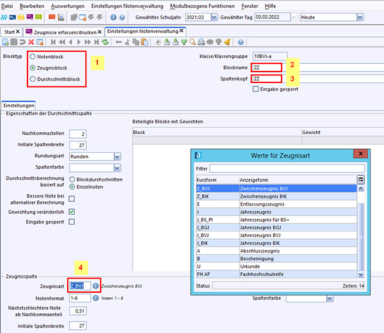
Task: Close the Einstellungen Notenverwaltung tab
Action: click(x=181, y=31)
